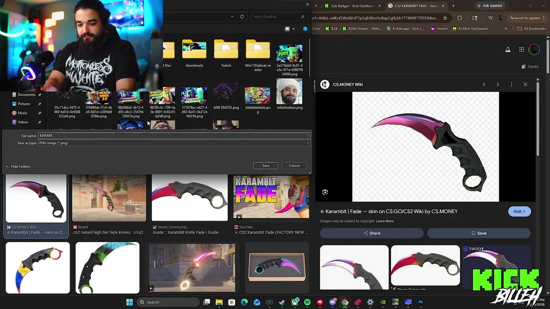550x309 pixels.
Task: Click Relaunch to update
Action: click(x=525, y=18)
